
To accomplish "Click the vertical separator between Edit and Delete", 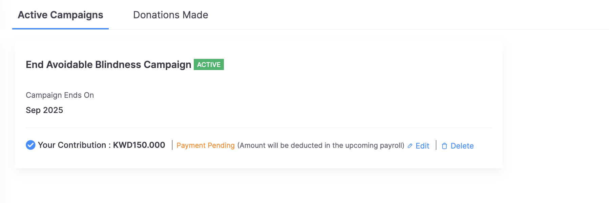I will 436,145.
